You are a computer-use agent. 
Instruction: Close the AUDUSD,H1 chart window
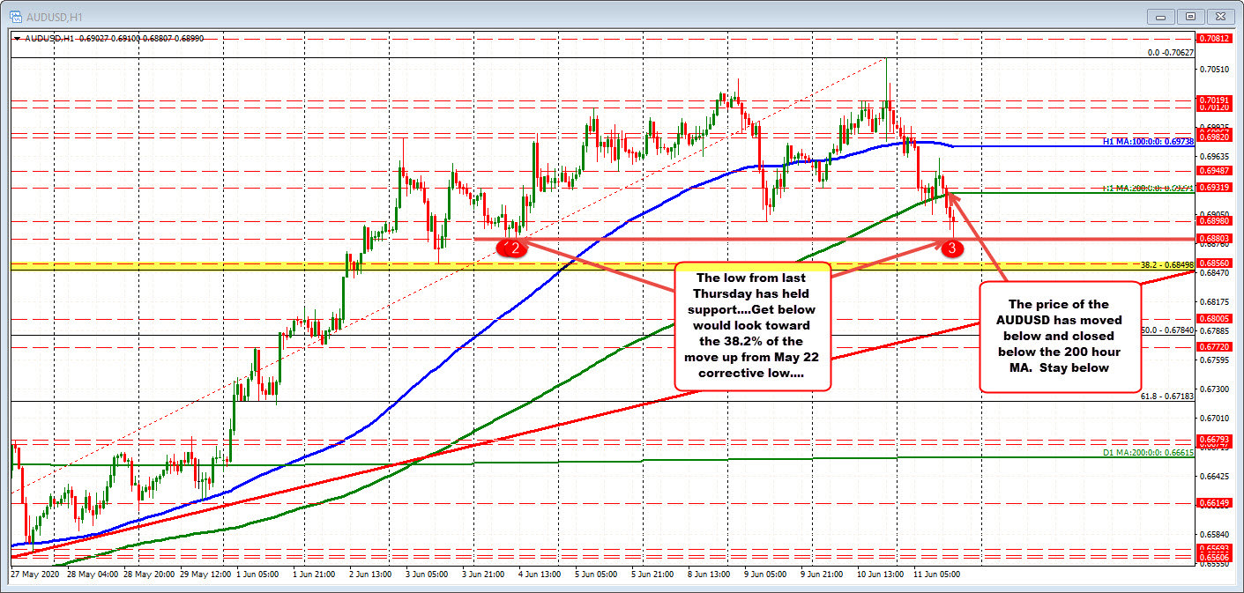[1220, 16]
